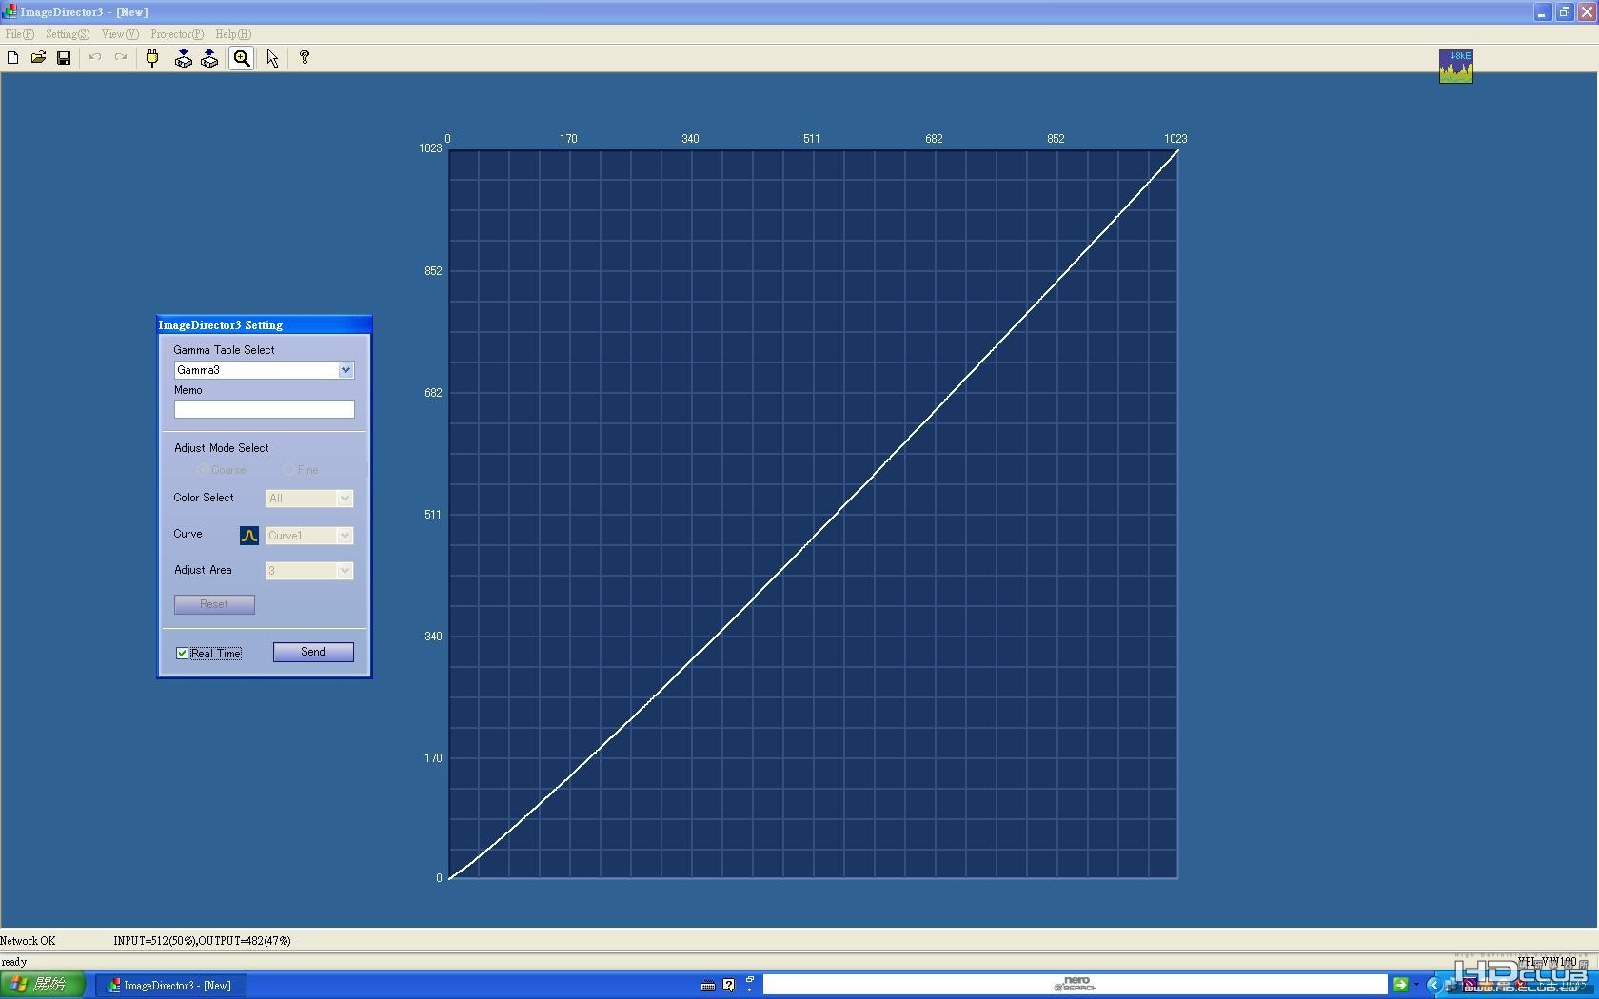Open the Color Select dropdown
This screenshot has width=1599, height=999.
click(x=345, y=499)
